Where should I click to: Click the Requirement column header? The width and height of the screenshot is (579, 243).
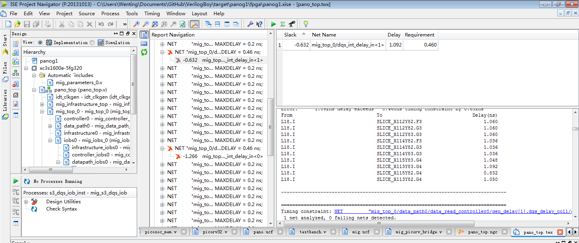[x=420, y=34]
